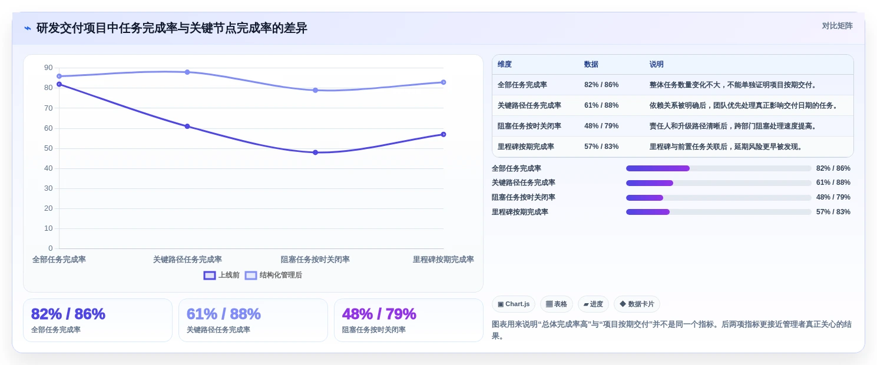Select the 数据卡片 tag chip
This screenshot has width=877, height=365.
coord(637,304)
